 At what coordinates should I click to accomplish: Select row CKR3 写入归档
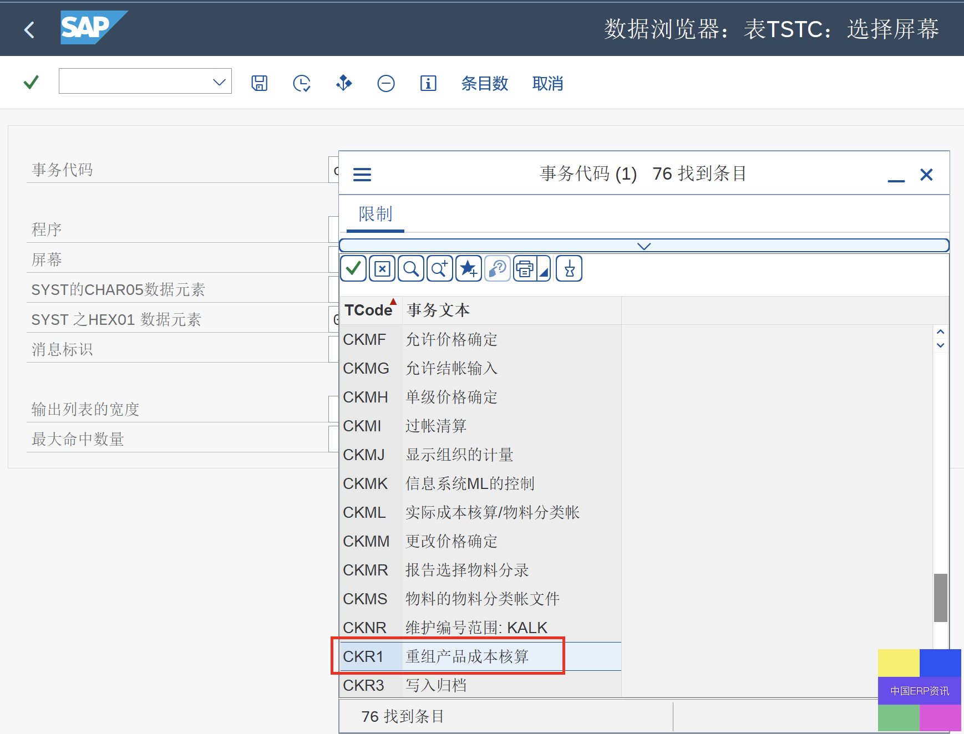[x=480, y=685]
